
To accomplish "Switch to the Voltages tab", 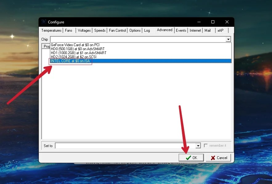I will click(x=84, y=30).
